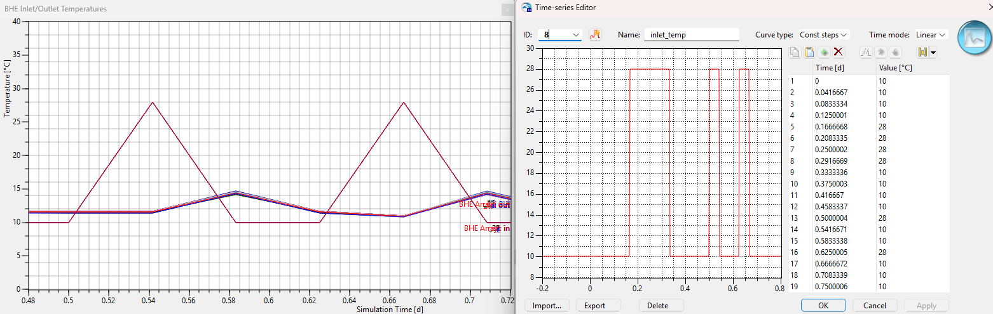
Task: Click the Time-series Editor title bar icon
Action: click(x=526, y=7)
